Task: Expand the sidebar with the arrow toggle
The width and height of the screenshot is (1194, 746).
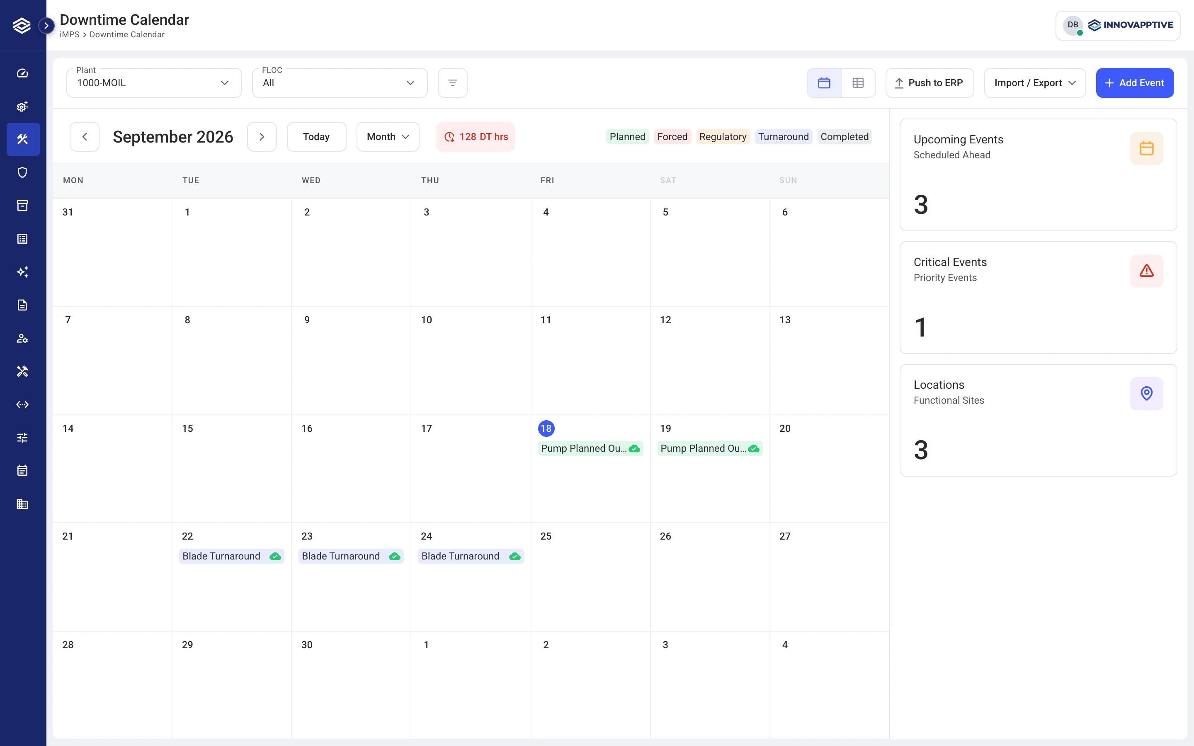Action: pyautogui.click(x=46, y=26)
